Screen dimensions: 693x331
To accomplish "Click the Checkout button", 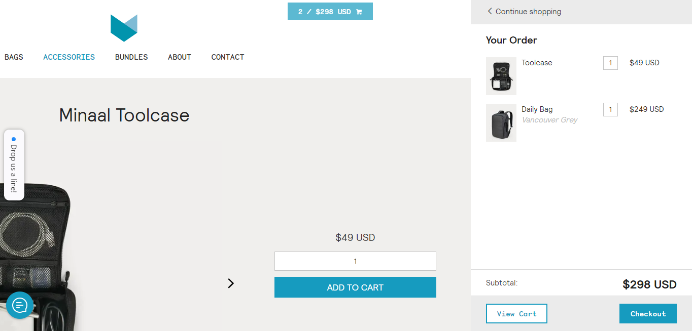I will [648, 314].
